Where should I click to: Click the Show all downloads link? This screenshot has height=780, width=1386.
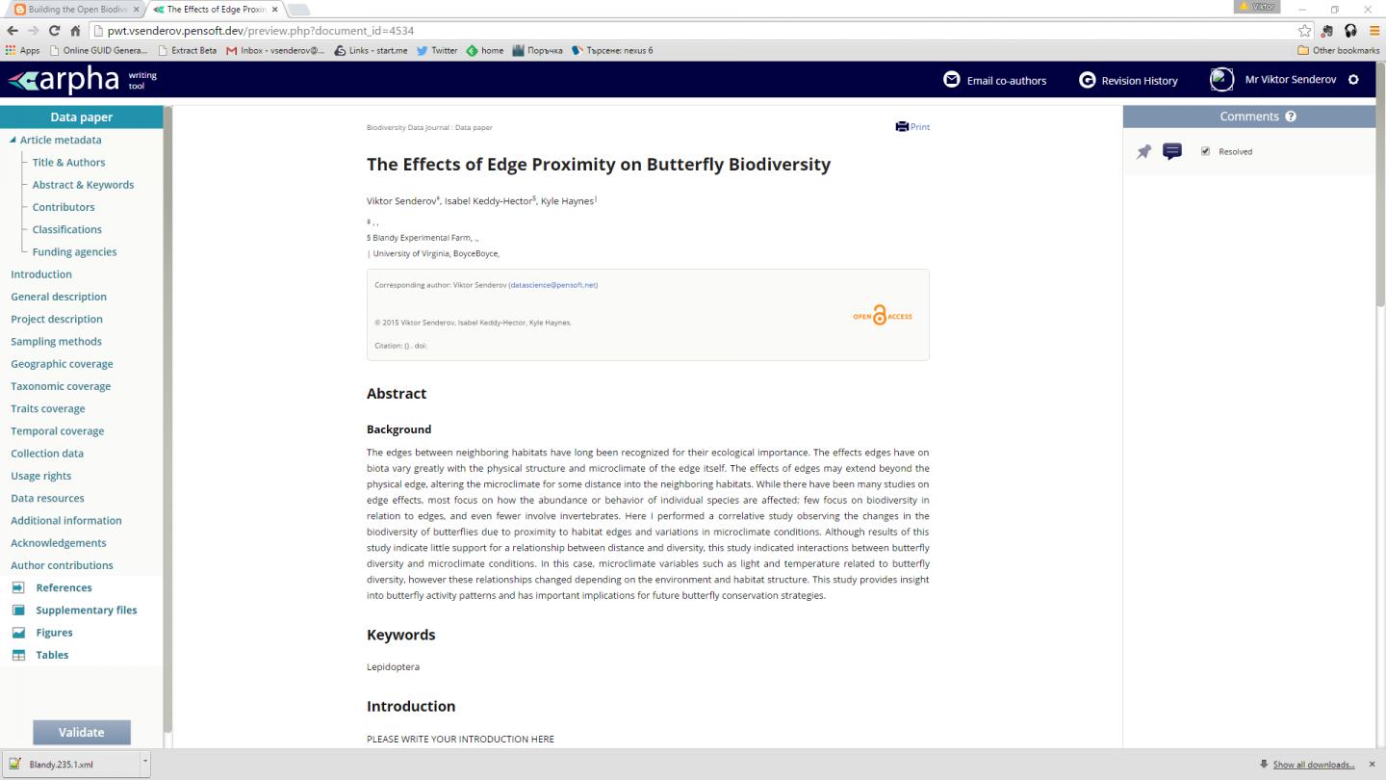point(1313,765)
